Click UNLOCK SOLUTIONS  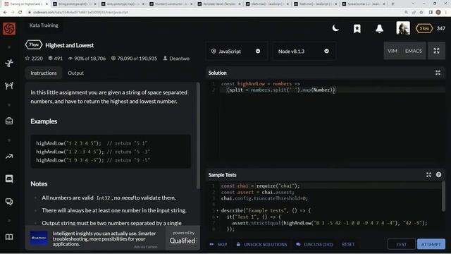[261, 244]
